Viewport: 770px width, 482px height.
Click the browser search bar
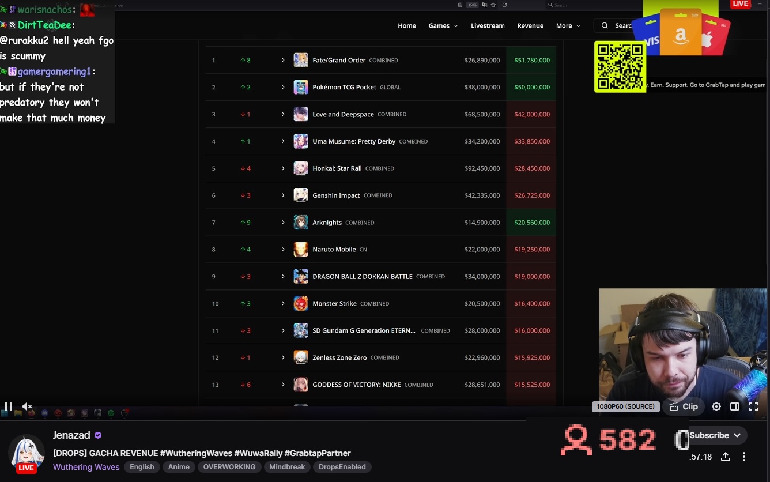594,5
